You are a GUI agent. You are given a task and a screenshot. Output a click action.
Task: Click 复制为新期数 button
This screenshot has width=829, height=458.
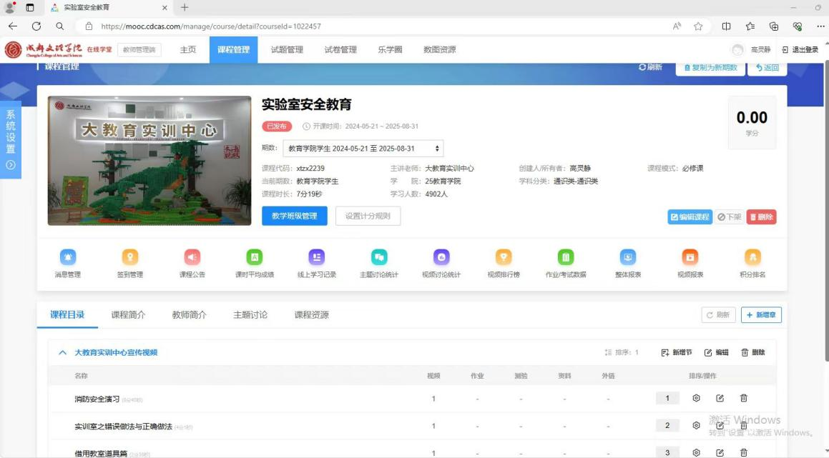coord(710,68)
